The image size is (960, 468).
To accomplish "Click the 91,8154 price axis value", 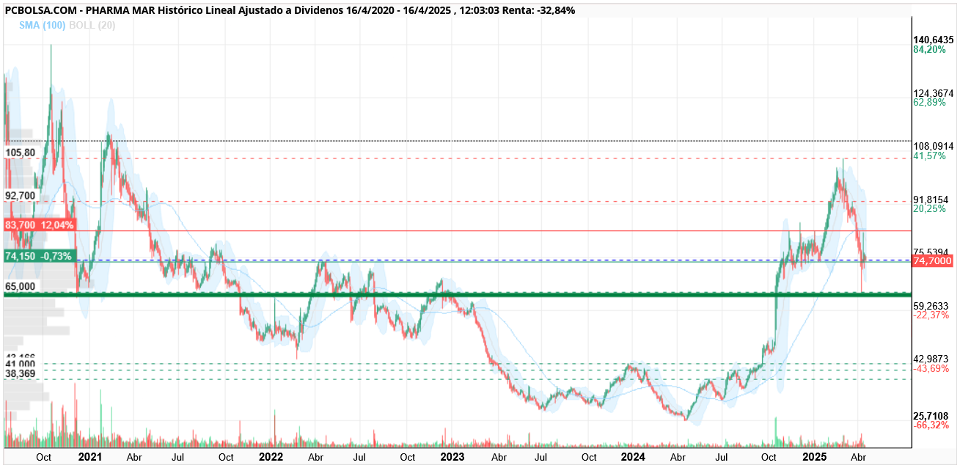I will pyautogui.click(x=933, y=199).
